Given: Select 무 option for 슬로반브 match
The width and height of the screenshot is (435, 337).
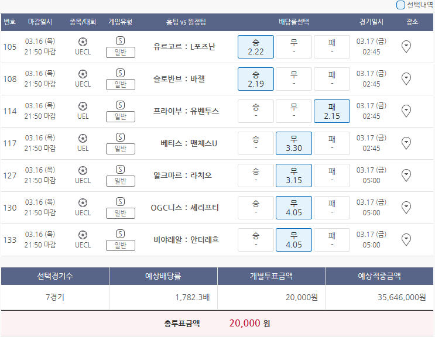Looking at the screenshot, I should click(x=294, y=79).
